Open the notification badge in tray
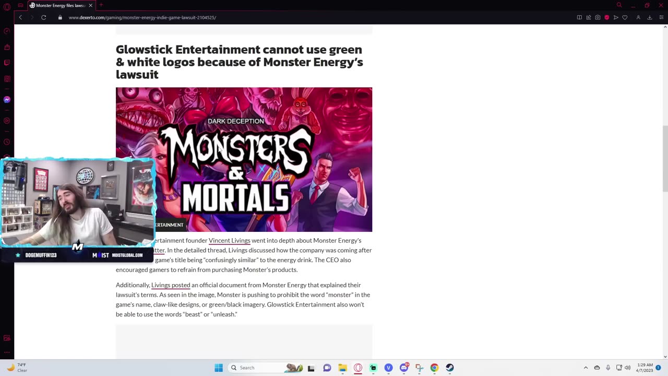Viewport: 668px width, 376px height. click(x=659, y=368)
